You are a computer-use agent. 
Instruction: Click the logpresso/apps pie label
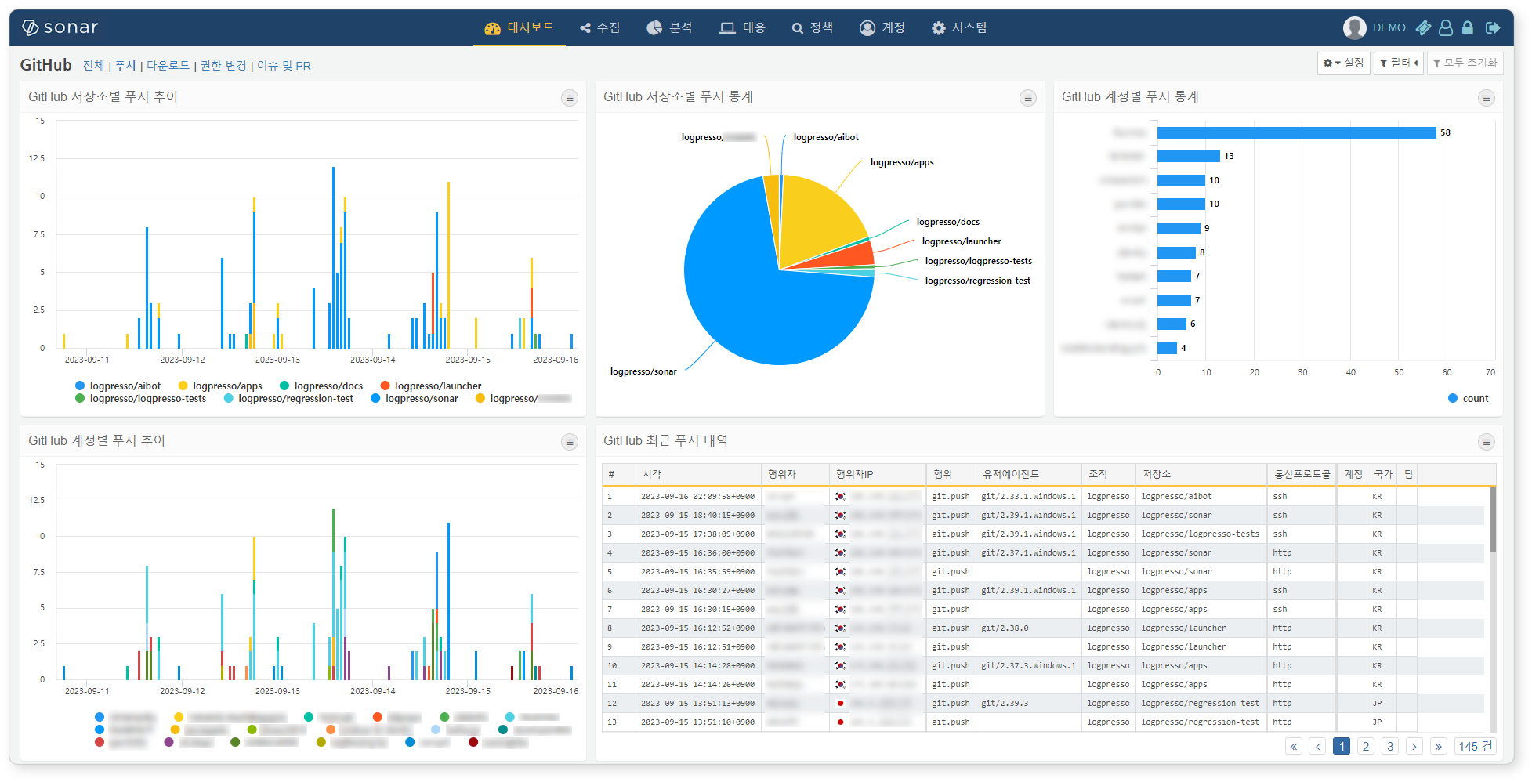pos(902,162)
